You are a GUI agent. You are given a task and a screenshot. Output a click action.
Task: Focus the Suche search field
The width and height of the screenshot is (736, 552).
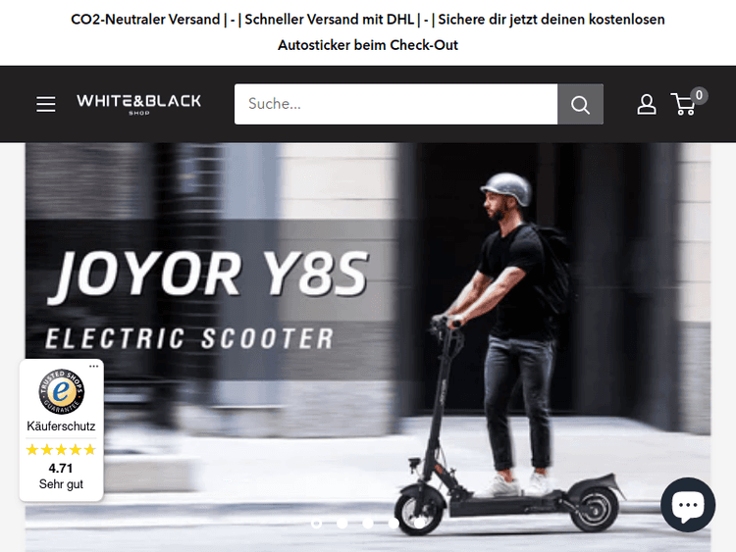(396, 104)
